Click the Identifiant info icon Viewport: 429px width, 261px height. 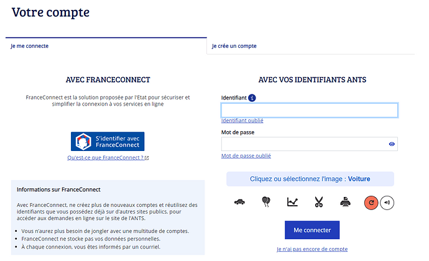coord(252,98)
